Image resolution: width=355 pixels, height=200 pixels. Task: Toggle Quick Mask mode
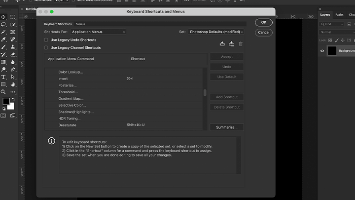click(x=3, y=116)
